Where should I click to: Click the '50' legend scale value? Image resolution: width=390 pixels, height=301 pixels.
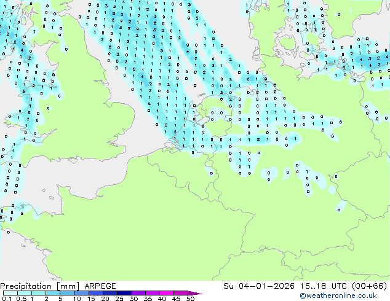tap(190, 299)
